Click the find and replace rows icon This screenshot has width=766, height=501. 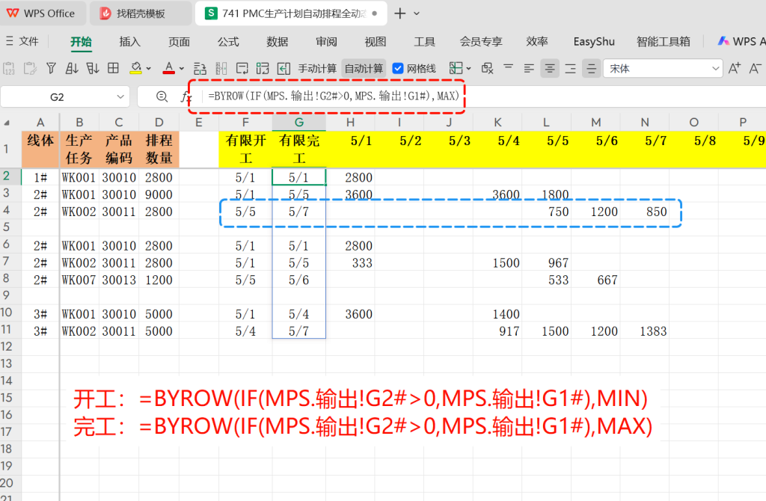coord(200,68)
